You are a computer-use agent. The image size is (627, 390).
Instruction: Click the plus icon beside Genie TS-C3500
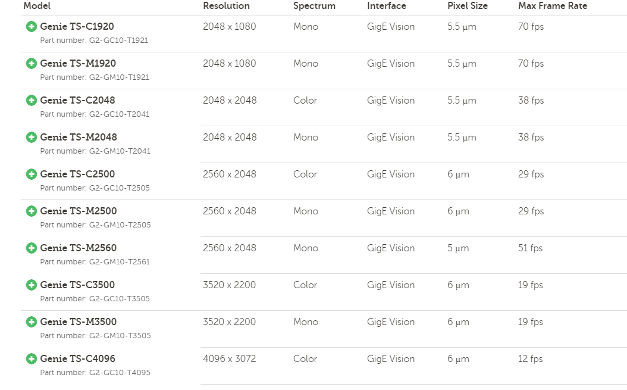pyautogui.click(x=32, y=285)
